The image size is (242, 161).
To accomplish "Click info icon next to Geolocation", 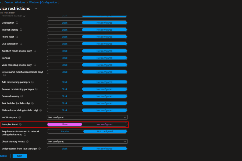I will pos(17,23).
